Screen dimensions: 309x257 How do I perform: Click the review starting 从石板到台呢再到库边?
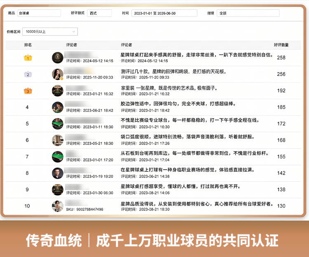(x=195, y=153)
